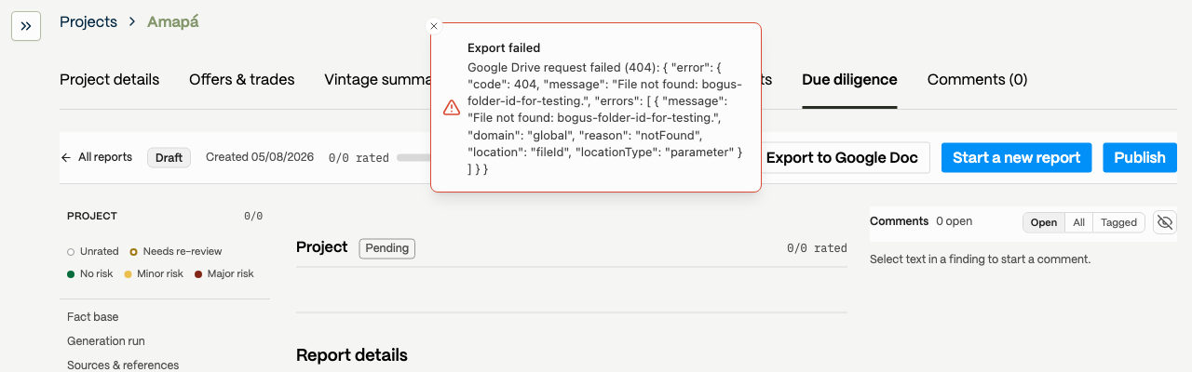Switch to Tagged comments filter
The width and height of the screenshot is (1192, 372).
[x=1118, y=222]
